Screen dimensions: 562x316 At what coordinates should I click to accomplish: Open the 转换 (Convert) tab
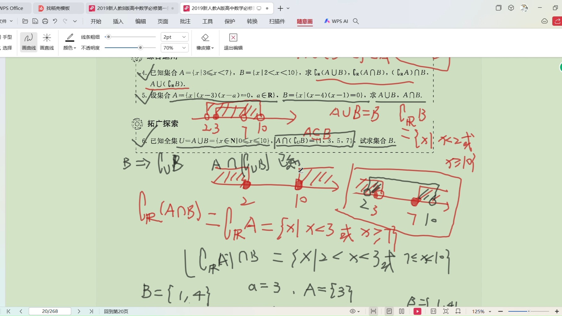[x=252, y=21]
